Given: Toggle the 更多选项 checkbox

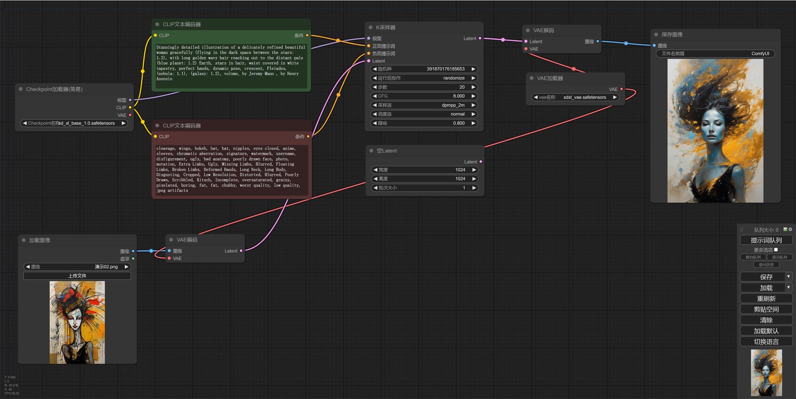Looking at the screenshot, I should (776, 250).
